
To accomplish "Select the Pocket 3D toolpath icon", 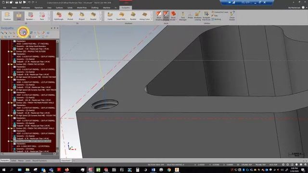I will pyautogui.click(x=70, y=16).
